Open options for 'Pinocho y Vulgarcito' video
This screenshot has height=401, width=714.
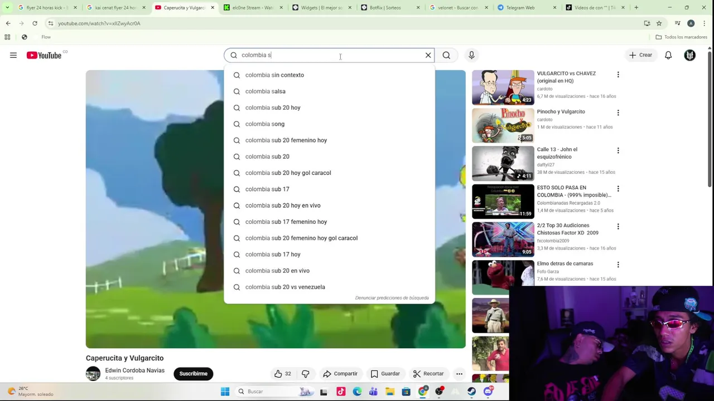pos(618,113)
